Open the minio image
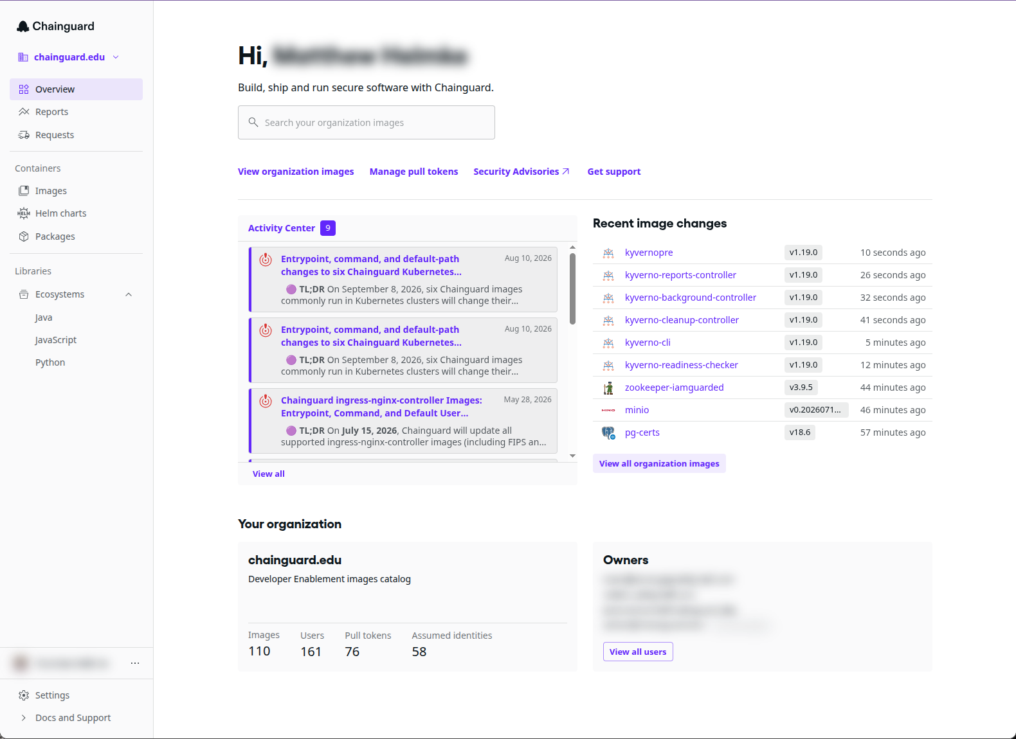Screen dimensions: 1016x739 (637, 410)
